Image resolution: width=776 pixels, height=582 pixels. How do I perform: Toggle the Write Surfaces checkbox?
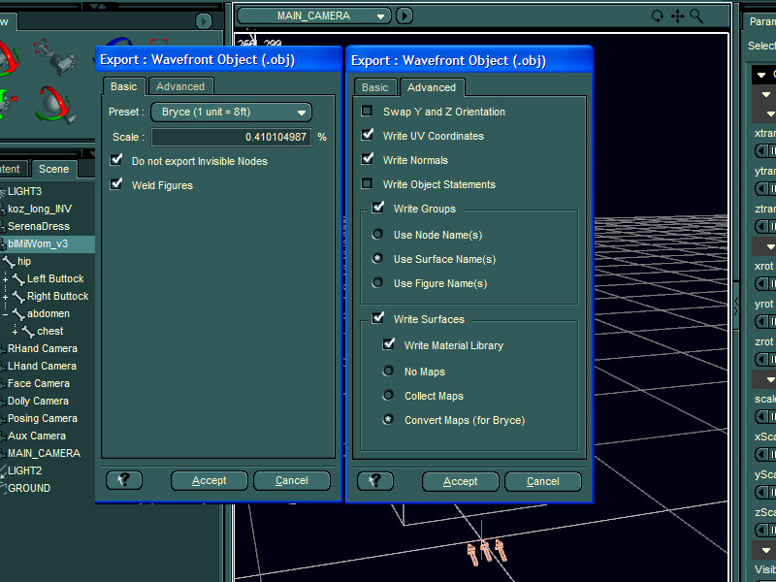click(x=378, y=318)
